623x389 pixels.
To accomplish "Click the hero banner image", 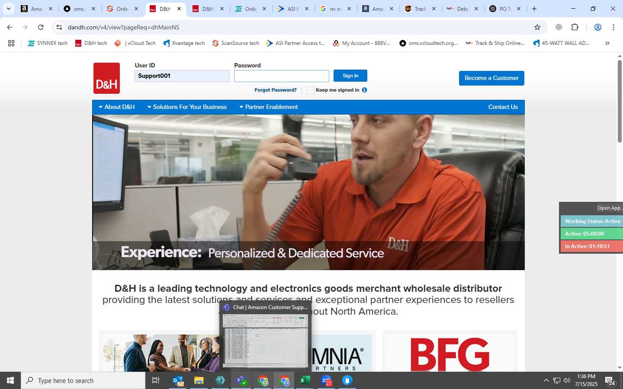I will tap(308, 192).
